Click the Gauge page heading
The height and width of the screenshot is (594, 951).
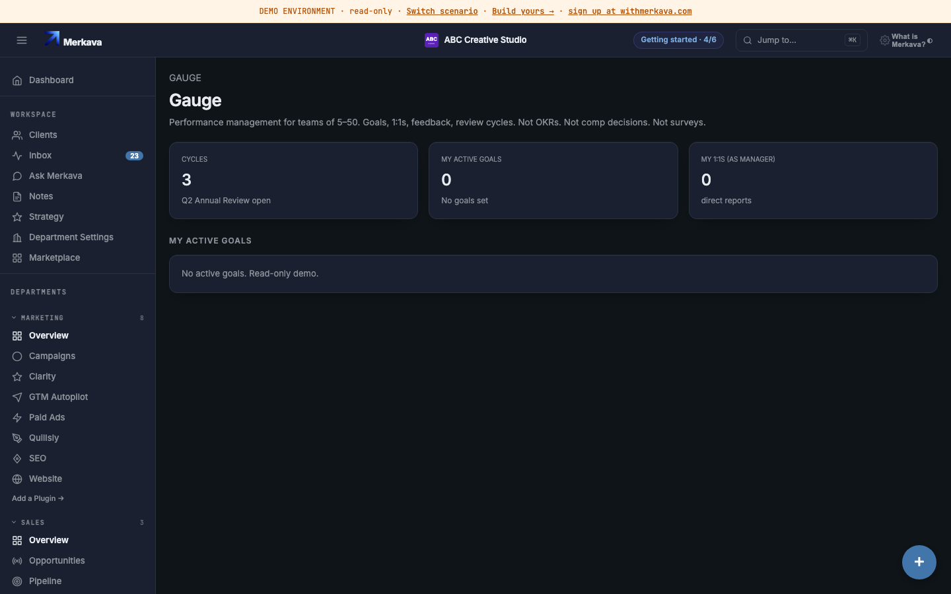[x=195, y=100]
